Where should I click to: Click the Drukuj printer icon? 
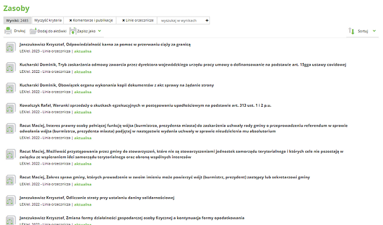pyautogui.click(x=8, y=31)
